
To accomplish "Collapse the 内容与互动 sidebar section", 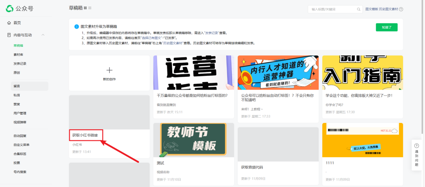I will 43,35.
